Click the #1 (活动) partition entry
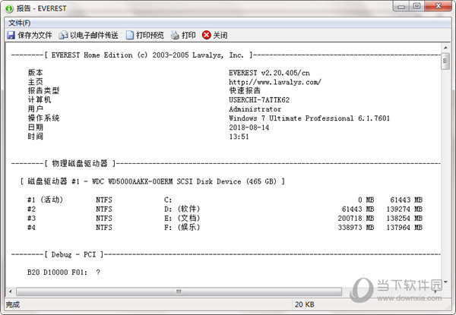This screenshot has width=456, height=315. pos(45,200)
